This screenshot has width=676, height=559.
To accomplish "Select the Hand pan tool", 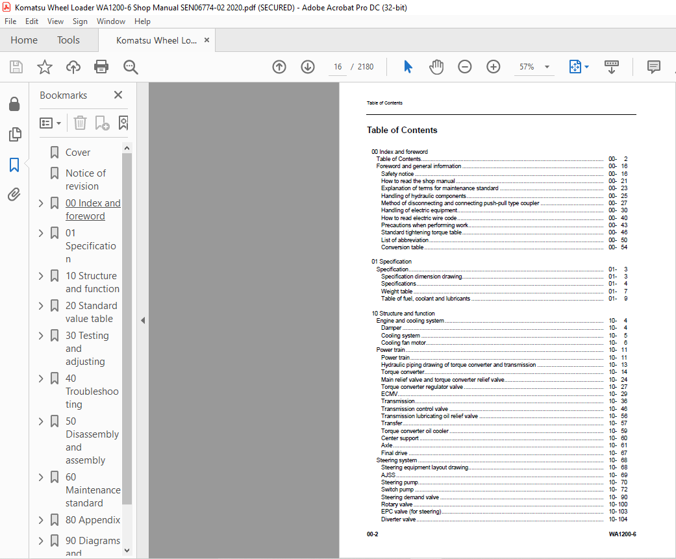I will (x=436, y=67).
